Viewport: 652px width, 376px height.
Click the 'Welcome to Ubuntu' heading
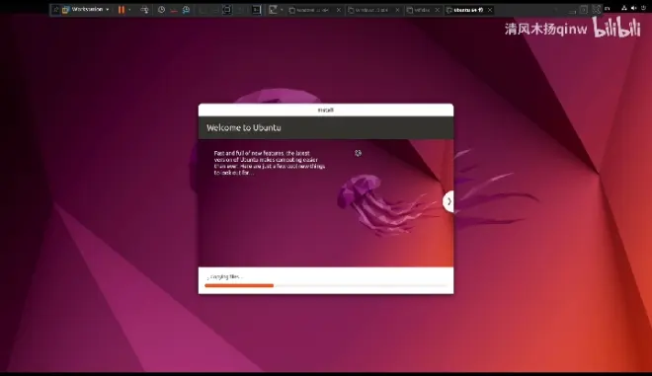tap(244, 127)
